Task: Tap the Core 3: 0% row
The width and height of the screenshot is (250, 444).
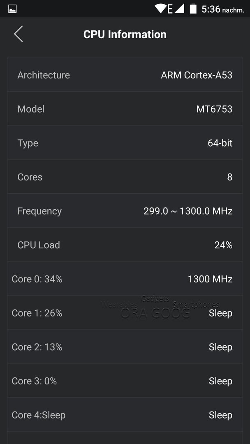Action: (x=125, y=381)
